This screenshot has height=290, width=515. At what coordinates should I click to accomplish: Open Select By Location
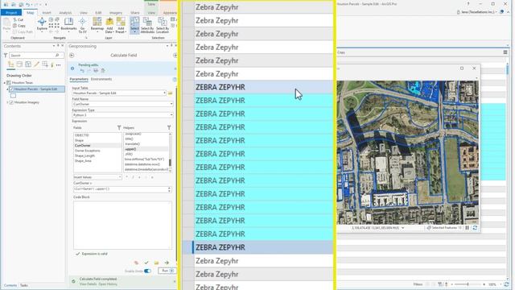point(163,25)
